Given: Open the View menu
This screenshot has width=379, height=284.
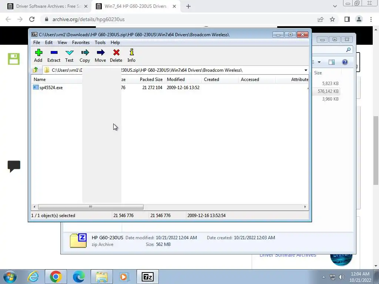Looking at the screenshot, I should (x=62, y=43).
